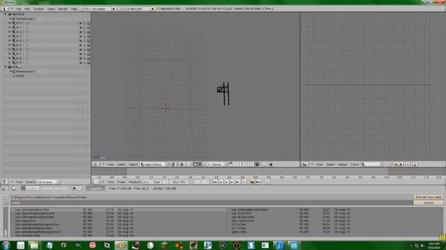Open the Blender icon in the taskbar
The width and height of the screenshot is (446, 250).
(121, 245)
